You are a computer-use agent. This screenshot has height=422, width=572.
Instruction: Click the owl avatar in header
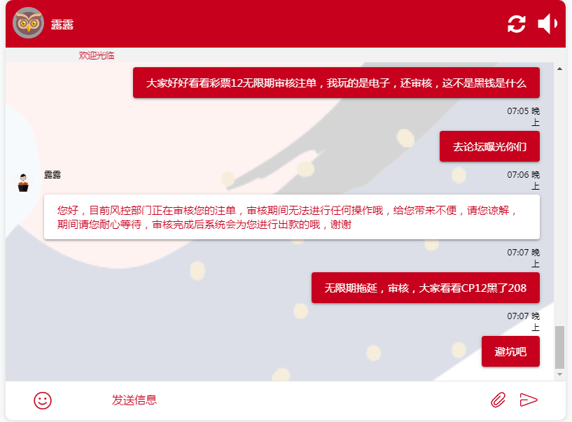[29, 23]
